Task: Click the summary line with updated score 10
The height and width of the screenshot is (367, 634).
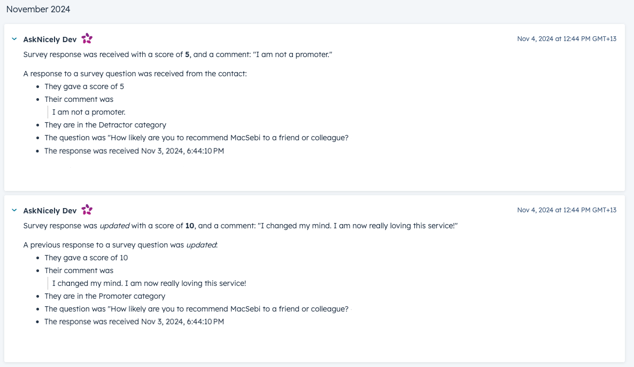Action: click(x=240, y=226)
